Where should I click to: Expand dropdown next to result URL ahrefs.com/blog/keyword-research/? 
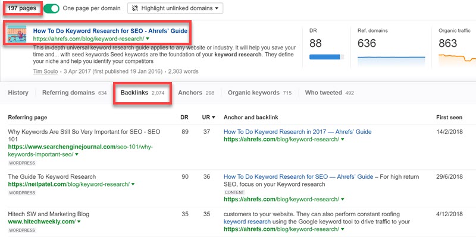(x=148, y=39)
